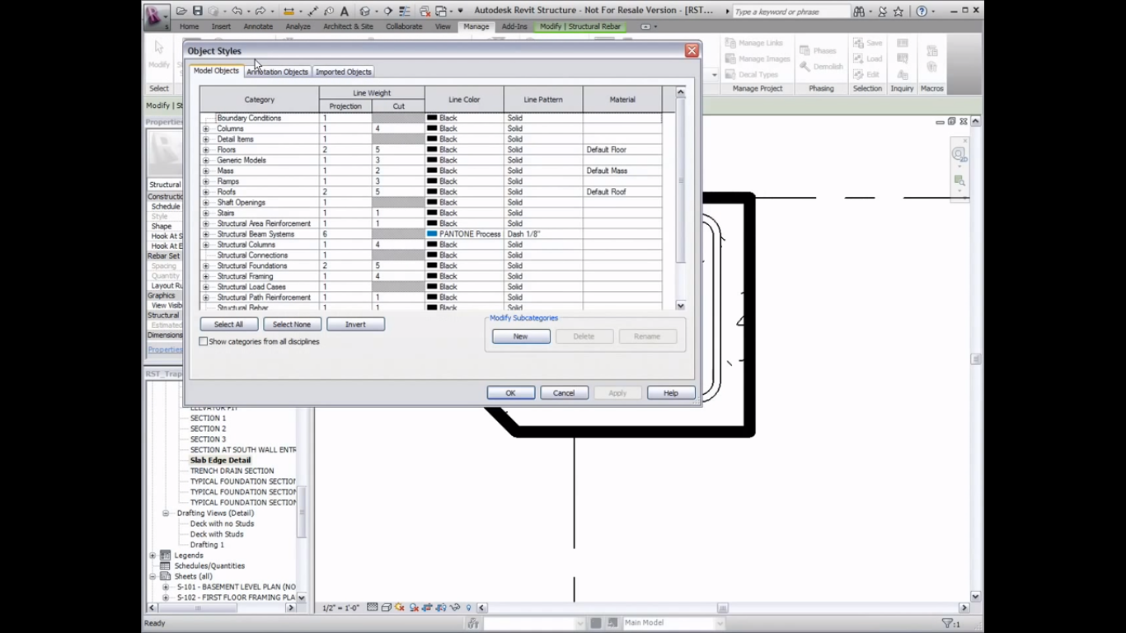Open the Collaborate ribbon tab

coord(404,26)
